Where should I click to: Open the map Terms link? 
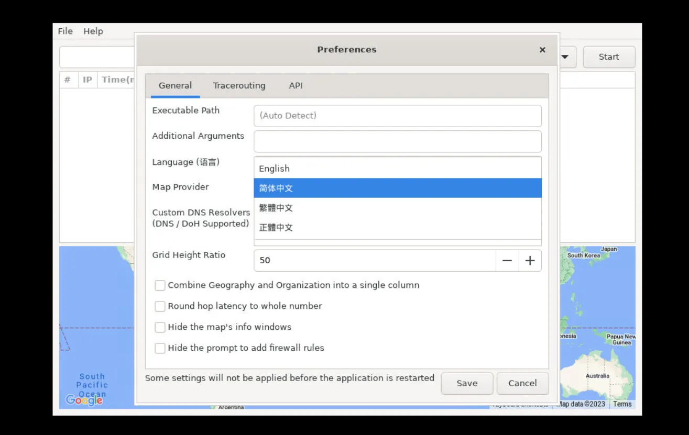(x=622, y=404)
